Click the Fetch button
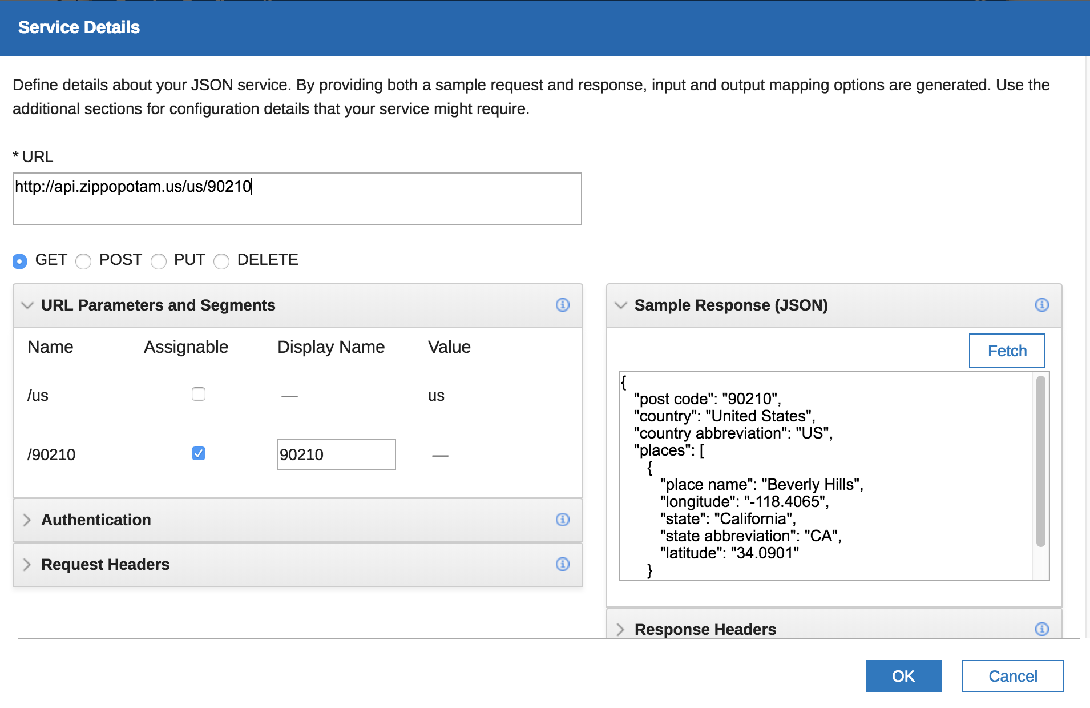The image size is (1090, 708). pos(1007,351)
